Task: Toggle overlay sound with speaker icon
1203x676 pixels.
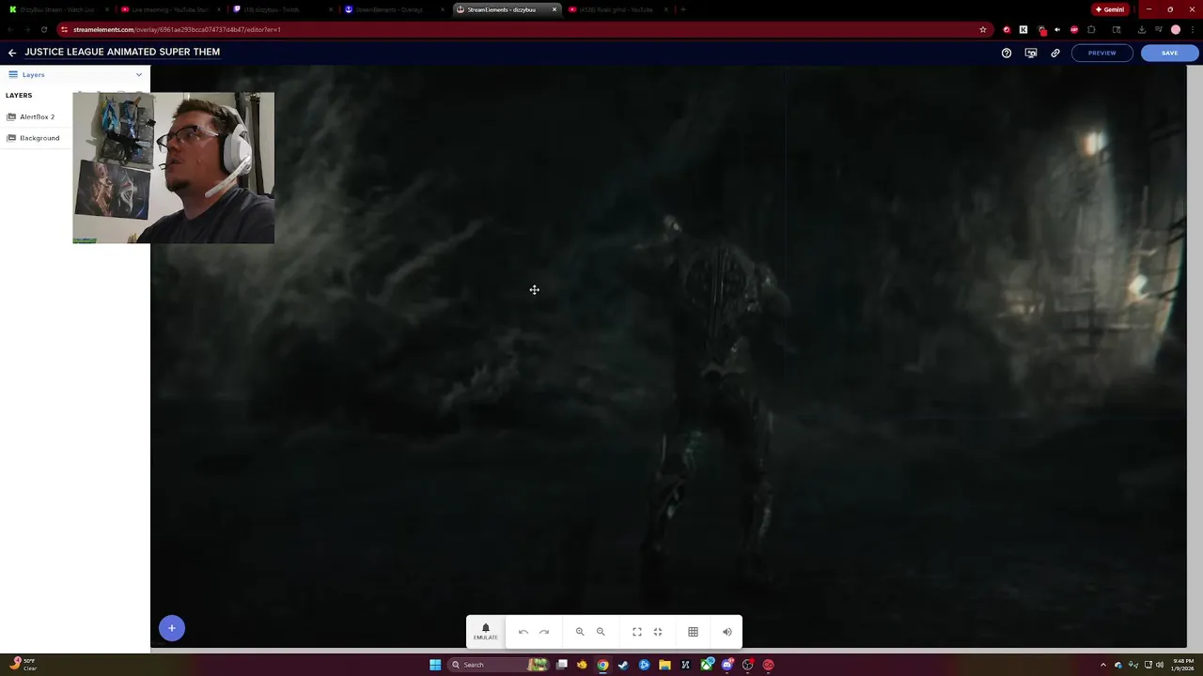Action: click(x=726, y=632)
